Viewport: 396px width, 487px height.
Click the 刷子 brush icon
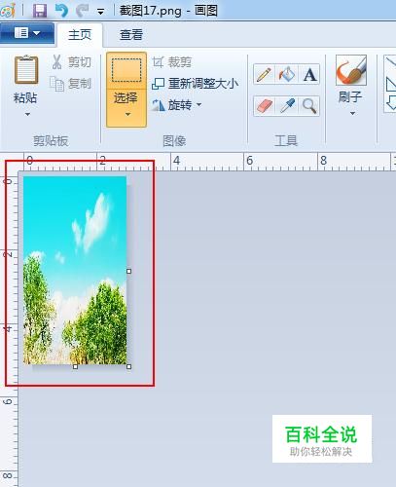coord(351,70)
